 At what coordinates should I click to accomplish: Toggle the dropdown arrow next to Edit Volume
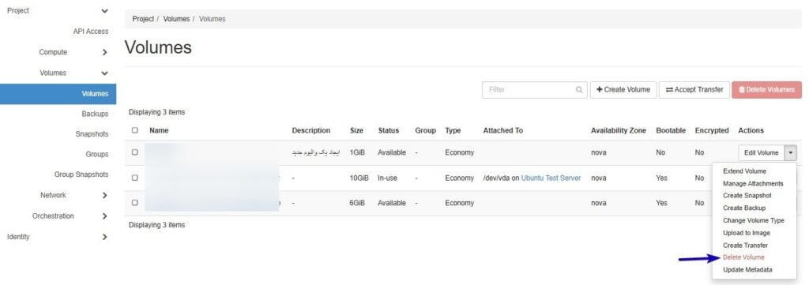point(791,152)
